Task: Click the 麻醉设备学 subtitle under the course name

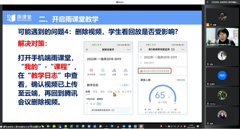Action: (149, 63)
